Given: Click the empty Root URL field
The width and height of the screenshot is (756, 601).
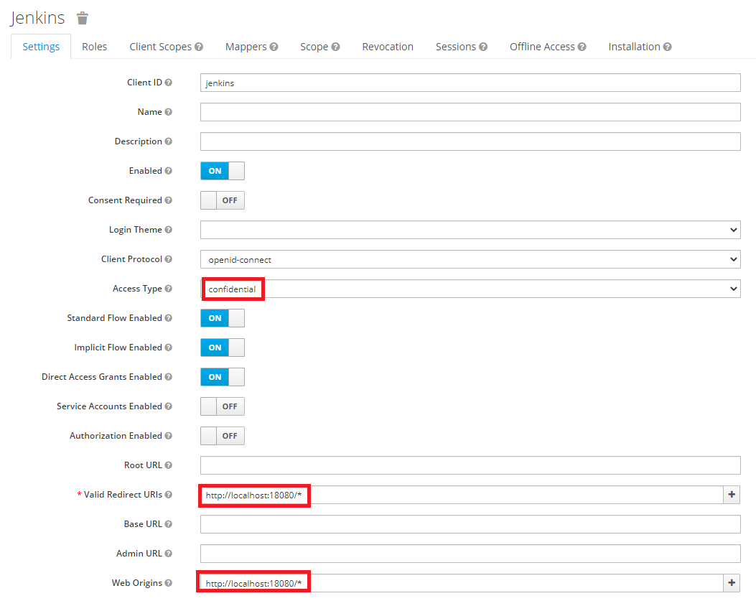Looking at the screenshot, I should pyautogui.click(x=470, y=465).
